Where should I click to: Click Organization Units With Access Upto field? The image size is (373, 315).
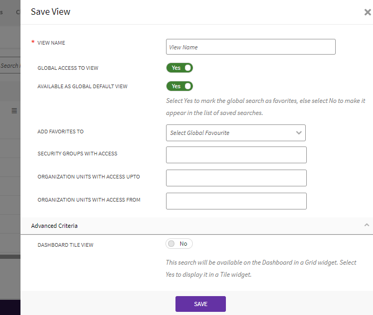click(x=236, y=178)
